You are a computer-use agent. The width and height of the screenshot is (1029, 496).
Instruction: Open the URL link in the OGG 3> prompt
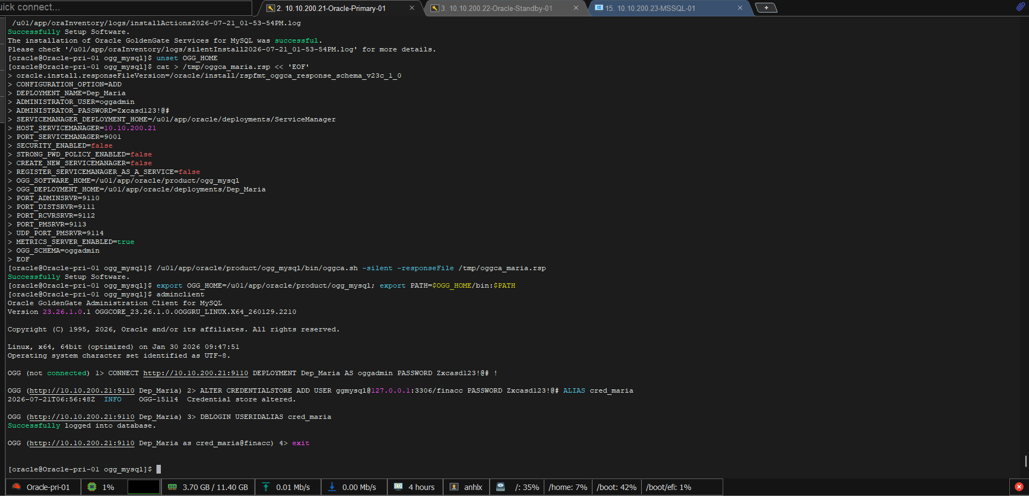point(82,417)
